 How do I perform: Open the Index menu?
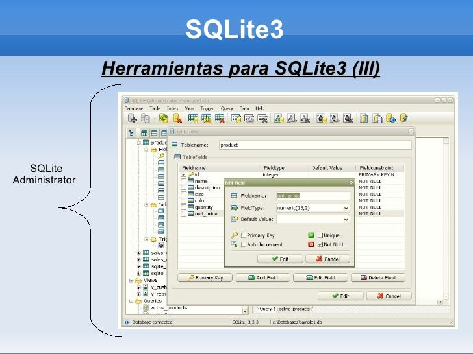[x=173, y=108]
